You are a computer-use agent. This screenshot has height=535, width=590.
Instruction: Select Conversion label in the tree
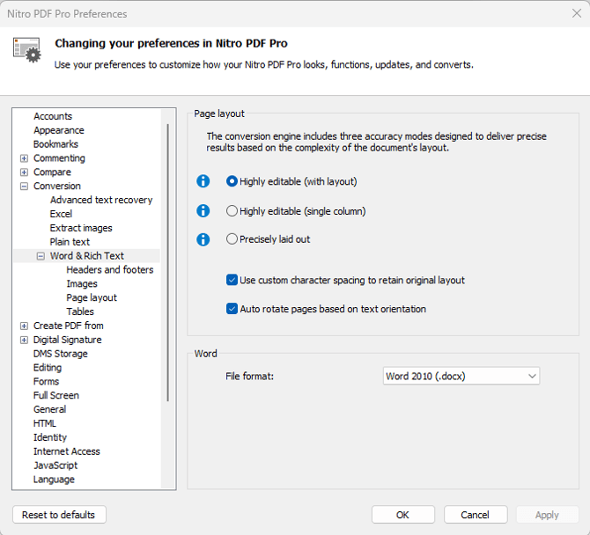pyautogui.click(x=57, y=186)
